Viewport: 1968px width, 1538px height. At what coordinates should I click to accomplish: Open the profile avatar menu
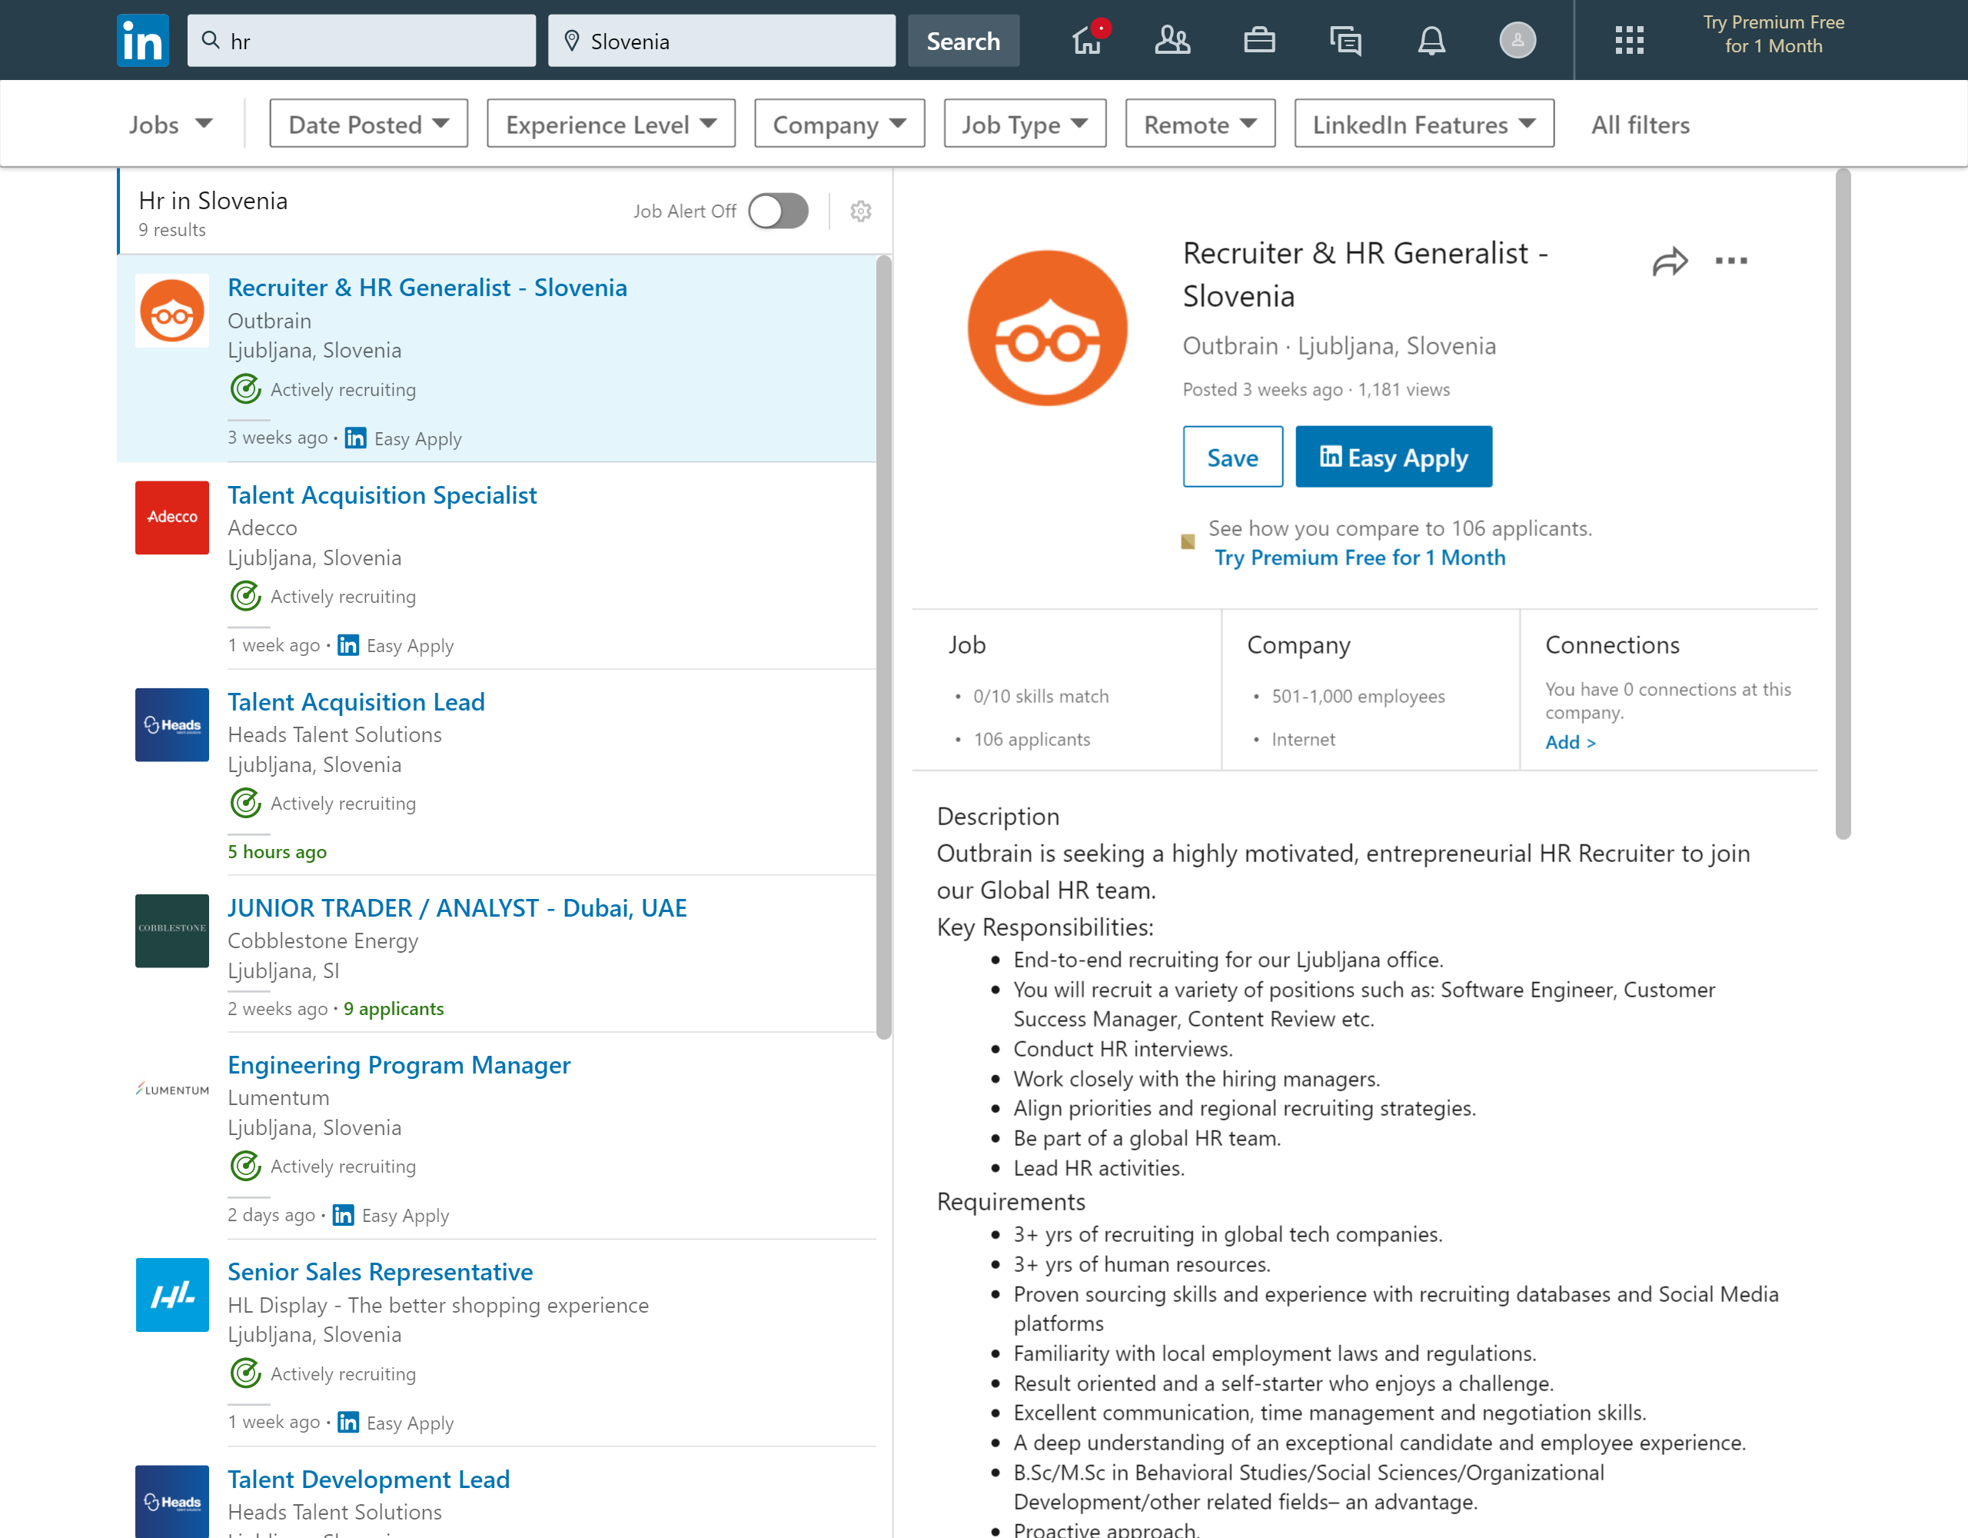click(1517, 41)
